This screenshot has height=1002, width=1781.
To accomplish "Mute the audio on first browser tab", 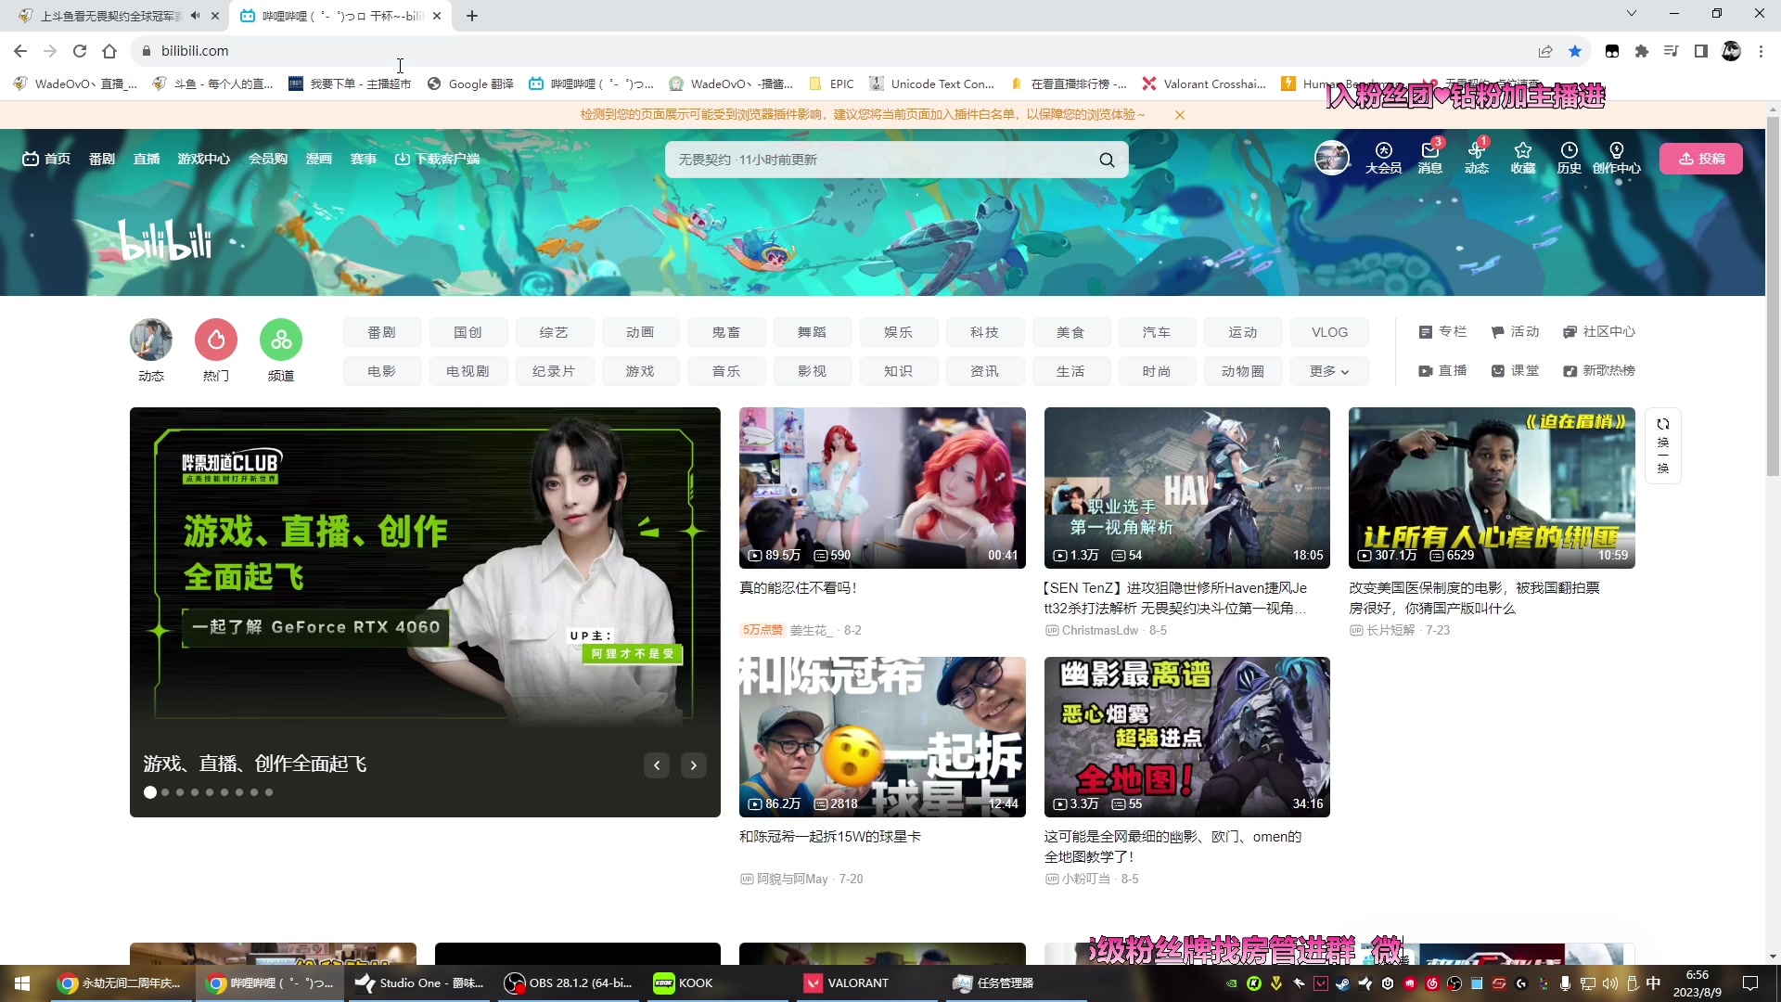I will pos(195,16).
